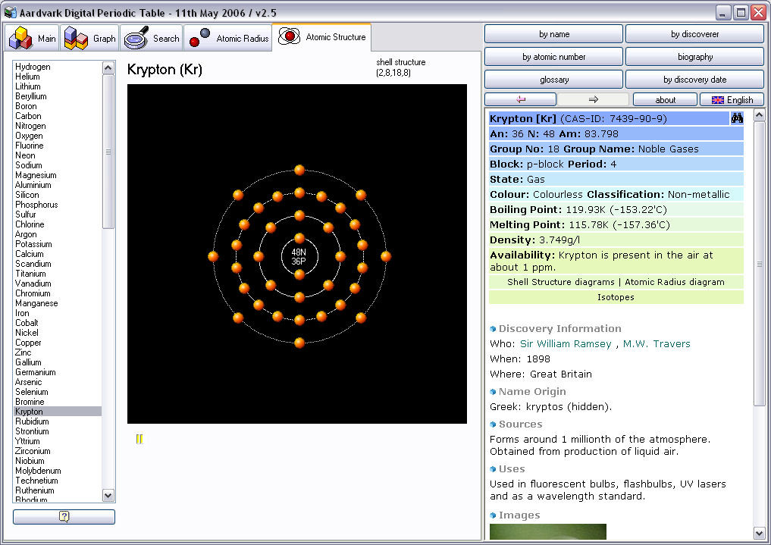Click the help icon button below element list
771x545 pixels.
64,516
